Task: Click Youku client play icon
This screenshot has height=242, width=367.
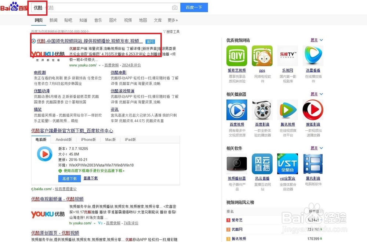Action: (x=44, y=154)
